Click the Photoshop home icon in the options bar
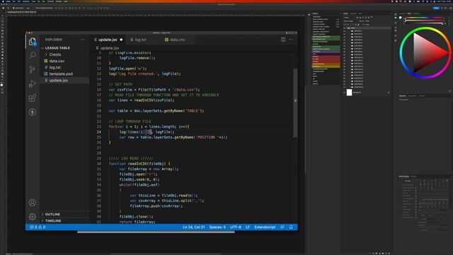This screenshot has width=453, height=255. [3, 8]
